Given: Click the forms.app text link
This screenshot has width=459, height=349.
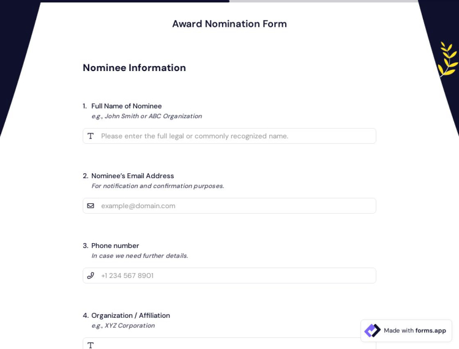Looking at the screenshot, I should click(x=430, y=331).
